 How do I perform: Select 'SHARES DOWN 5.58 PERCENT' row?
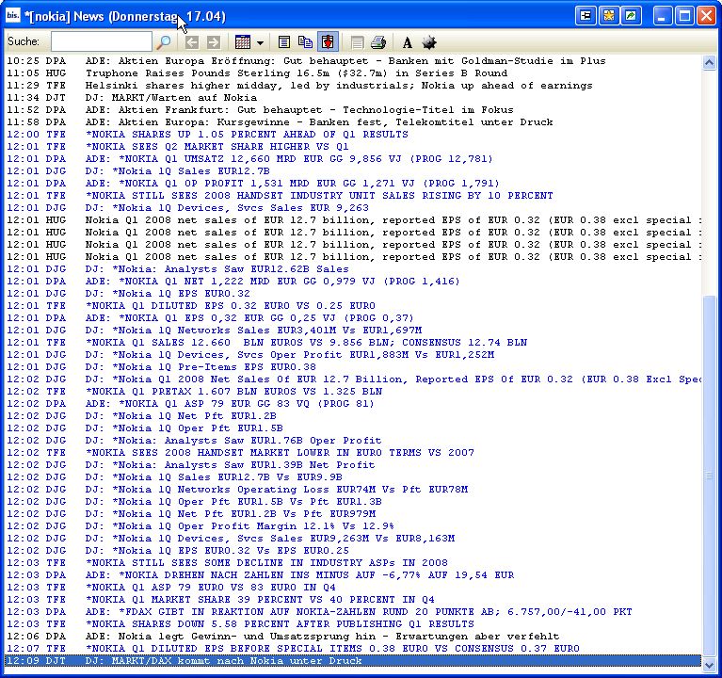(x=354, y=624)
